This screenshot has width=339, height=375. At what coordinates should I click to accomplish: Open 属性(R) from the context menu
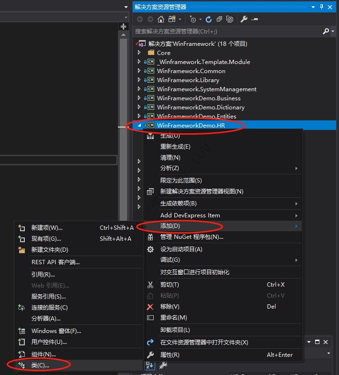tap(223, 354)
